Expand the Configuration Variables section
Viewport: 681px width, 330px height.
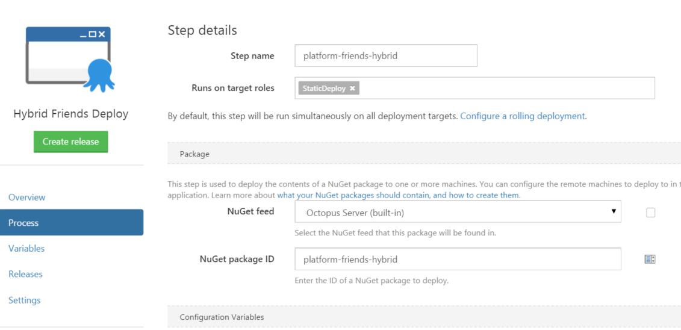222,317
